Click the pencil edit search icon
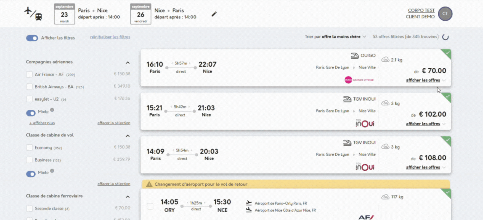Image resolution: width=483 pixels, height=220 pixels. 214,14
